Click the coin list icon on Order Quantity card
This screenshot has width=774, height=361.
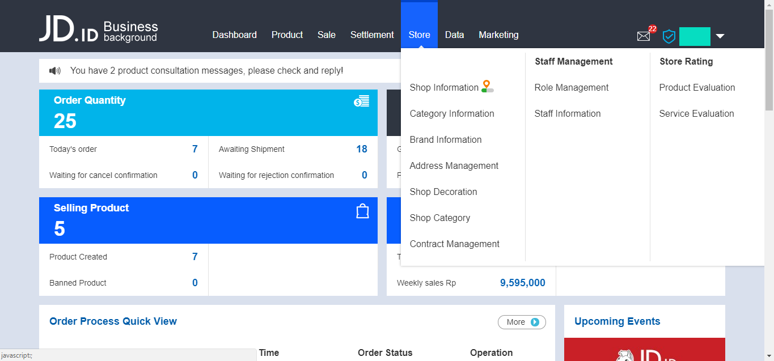pos(361,100)
